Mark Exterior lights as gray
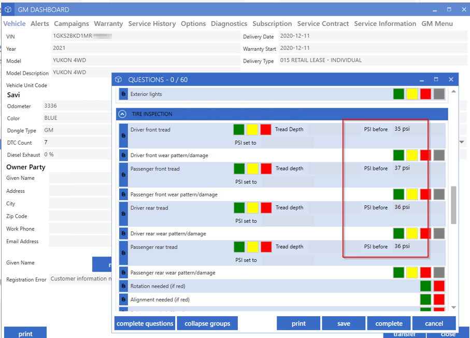470x338 pixels. click(439, 94)
